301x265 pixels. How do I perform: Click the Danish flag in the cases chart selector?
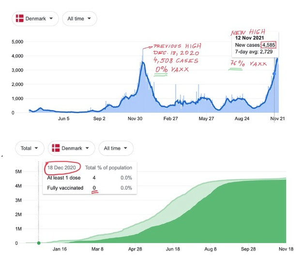(x=20, y=19)
